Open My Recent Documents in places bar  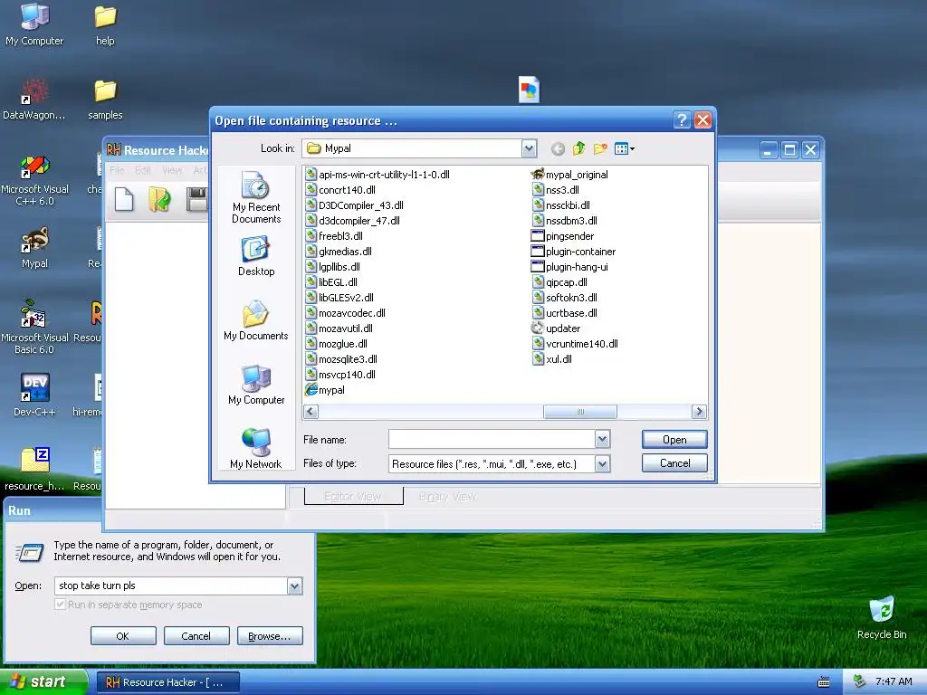point(256,197)
